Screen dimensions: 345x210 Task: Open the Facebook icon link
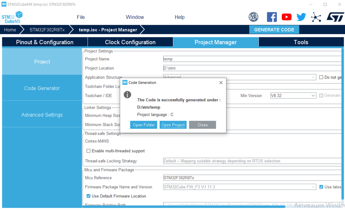[x=272, y=17]
